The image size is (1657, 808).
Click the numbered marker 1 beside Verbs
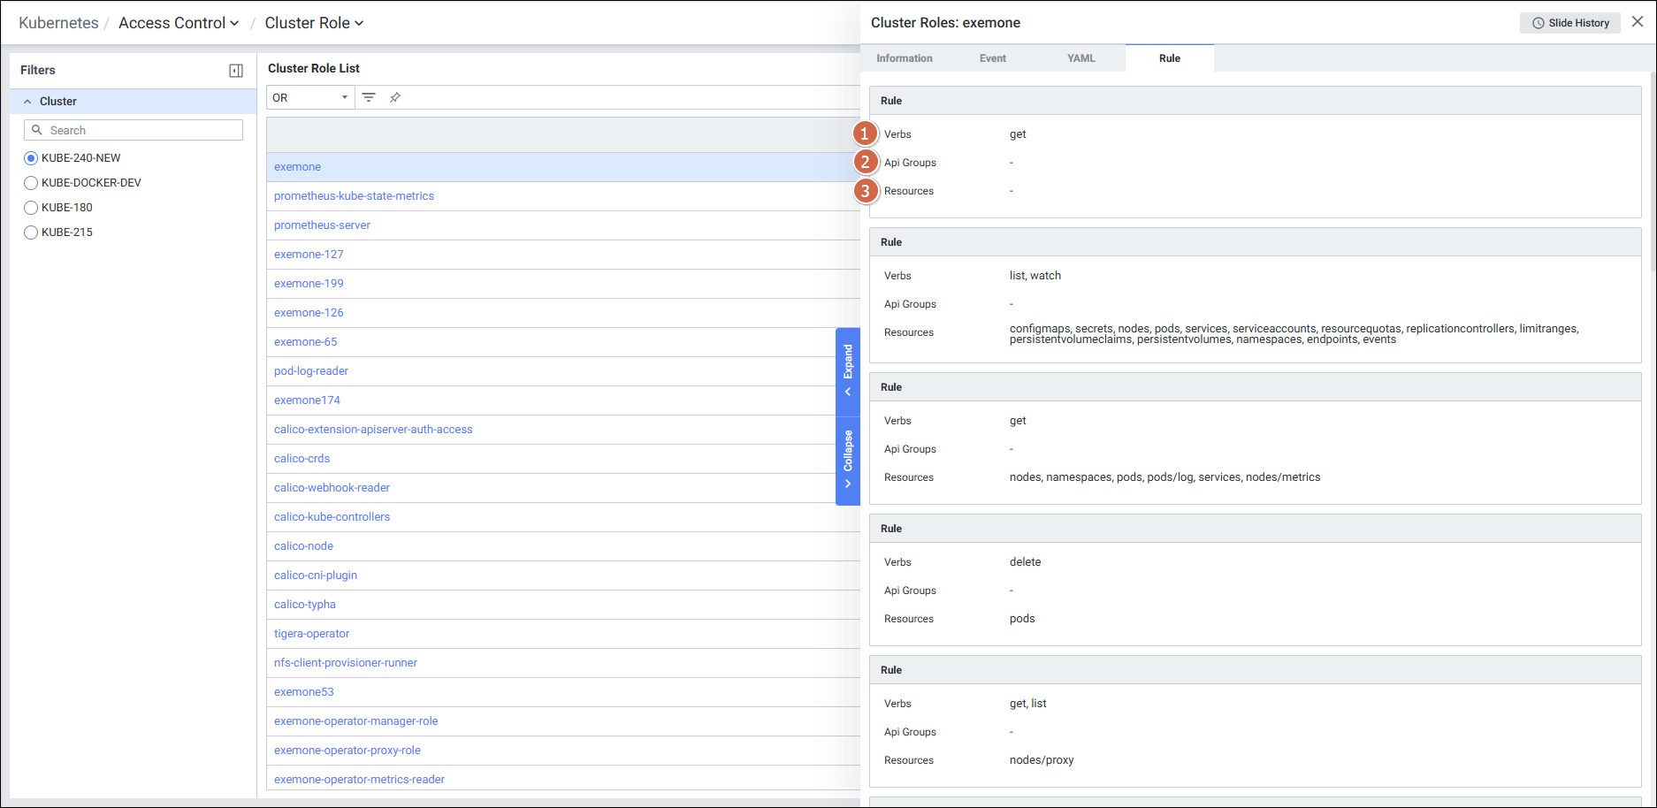[865, 134]
